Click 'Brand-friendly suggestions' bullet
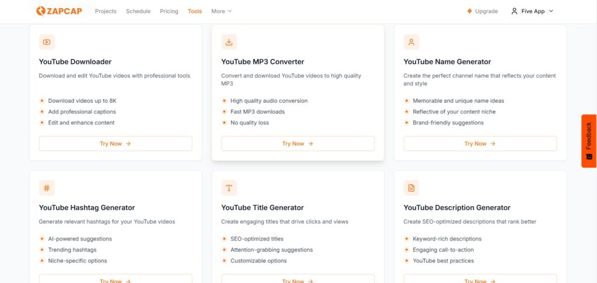 click(448, 123)
